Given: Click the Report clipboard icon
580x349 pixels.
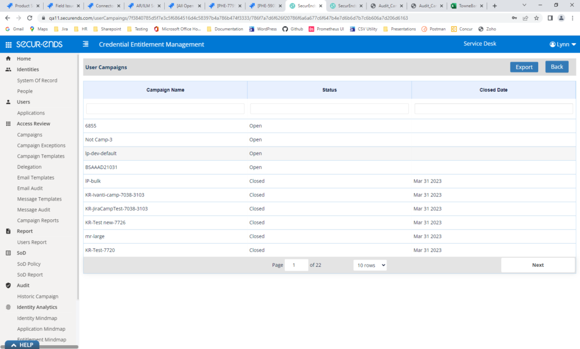Looking at the screenshot, I should (8, 231).
